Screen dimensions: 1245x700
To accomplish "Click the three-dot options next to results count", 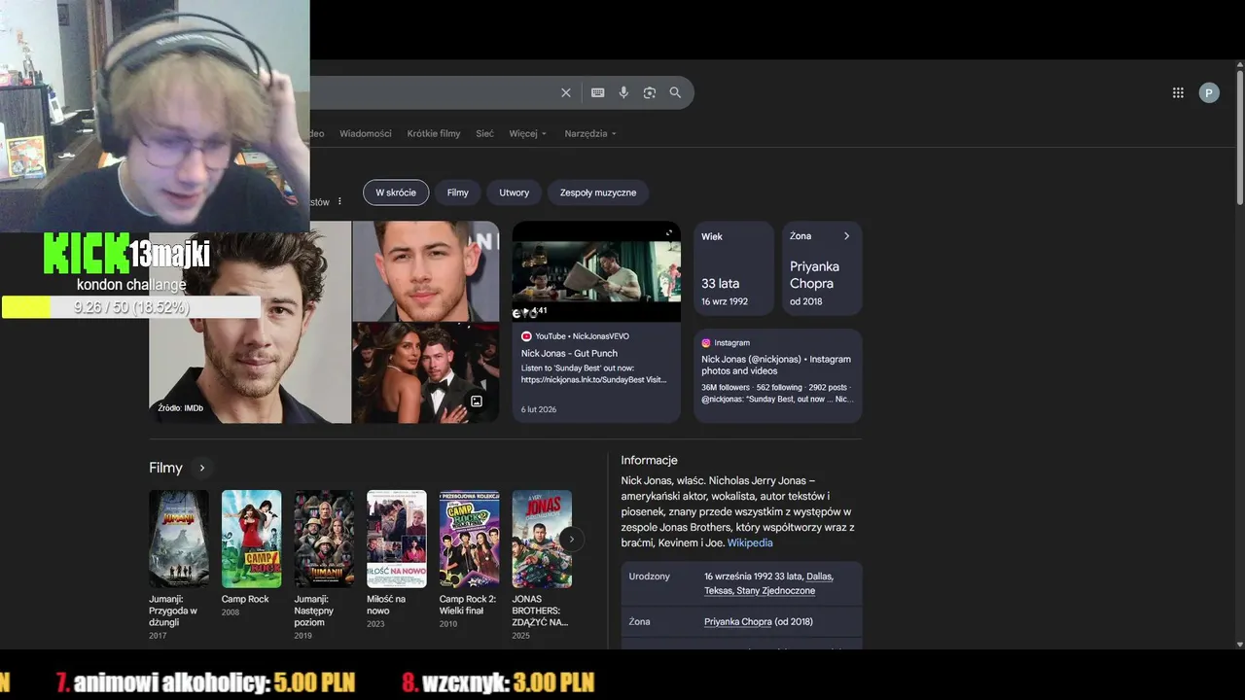I will tap(339, 201).
